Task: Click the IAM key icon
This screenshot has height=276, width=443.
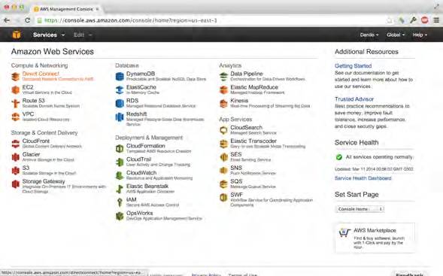Action: coord(120,202)
